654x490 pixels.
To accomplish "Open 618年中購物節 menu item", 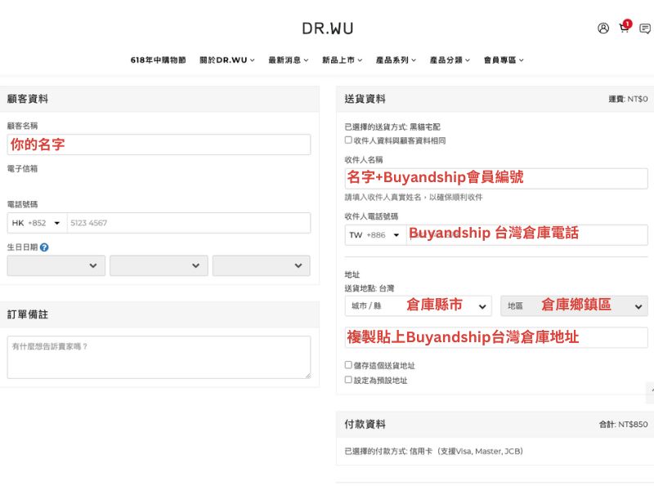I will click(158, 60).
